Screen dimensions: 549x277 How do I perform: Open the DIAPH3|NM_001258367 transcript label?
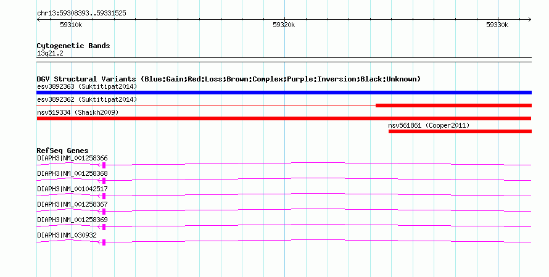pyautogui.click(x=72, y=204)
